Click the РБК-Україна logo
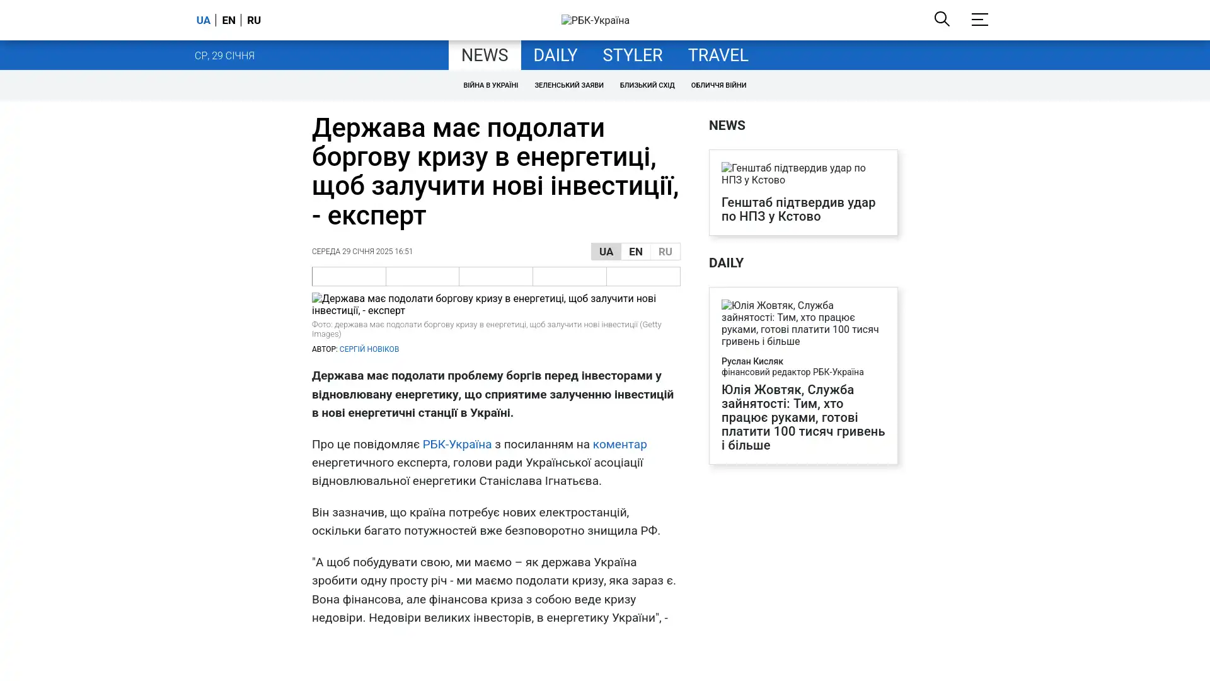This screenshot has width=1210, height=681. tap(595, 20)
